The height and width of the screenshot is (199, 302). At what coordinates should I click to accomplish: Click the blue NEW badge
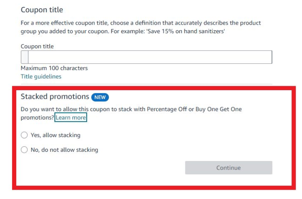click(x=100, y=97)
